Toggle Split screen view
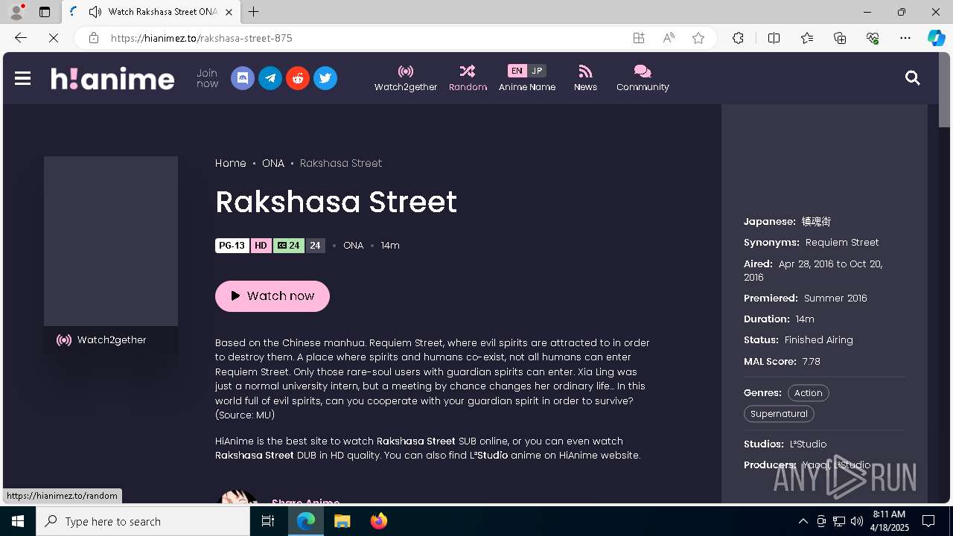 click(774, 38)
